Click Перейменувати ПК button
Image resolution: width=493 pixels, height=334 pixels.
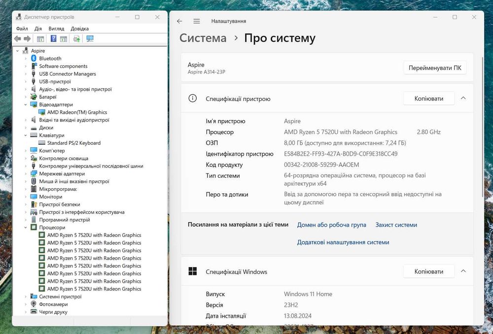point(435,67)
